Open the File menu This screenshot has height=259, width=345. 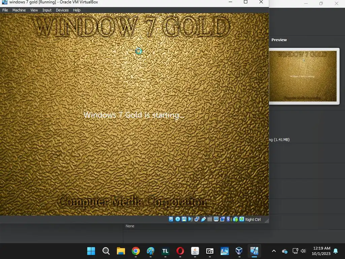point(5,10)
